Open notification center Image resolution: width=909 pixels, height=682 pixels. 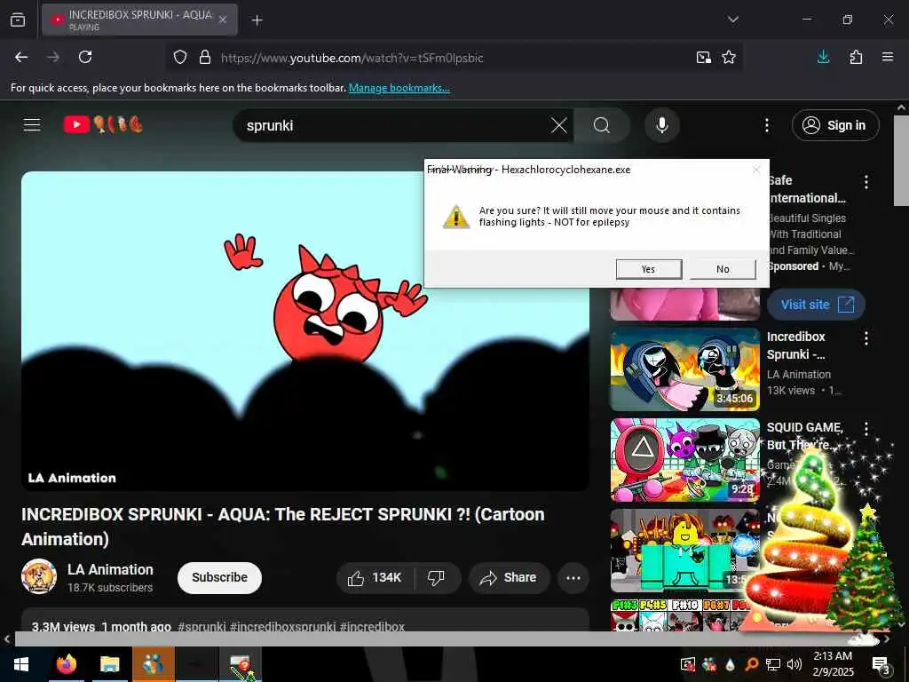881,664
